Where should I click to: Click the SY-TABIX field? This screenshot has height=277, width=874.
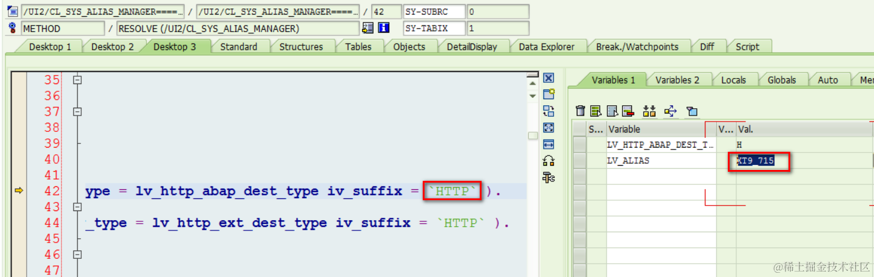(x=434, y=28)
